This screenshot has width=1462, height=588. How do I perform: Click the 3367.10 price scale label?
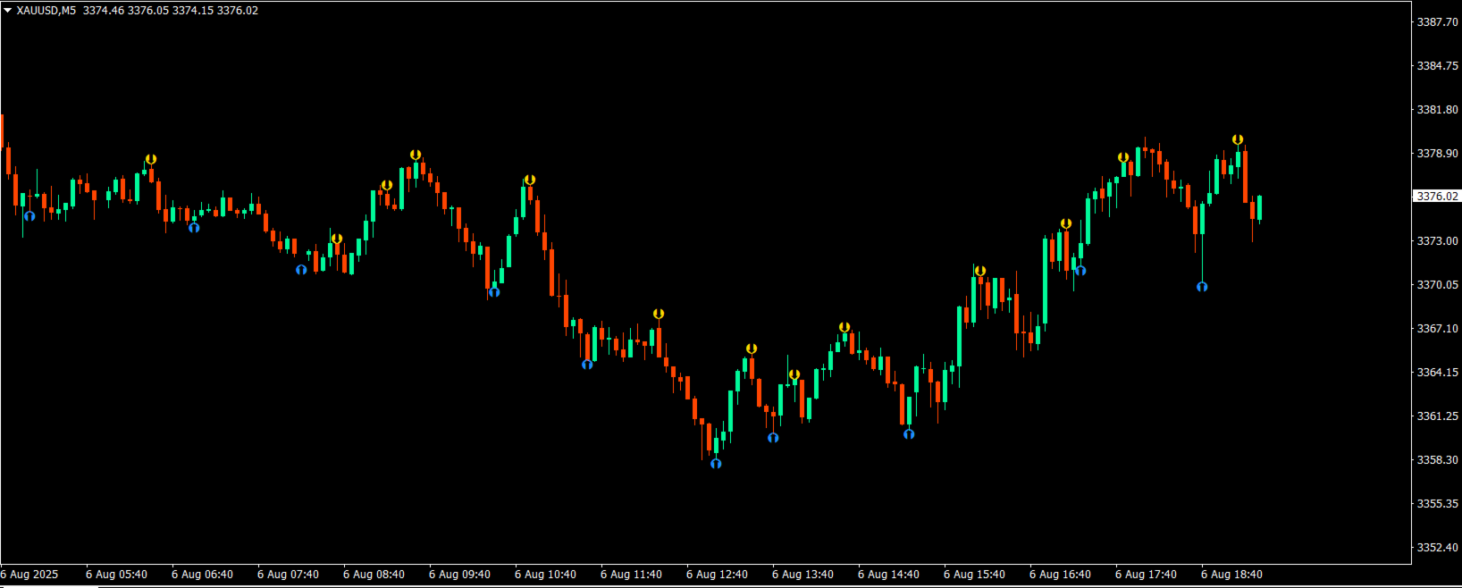click(1437, 328)
